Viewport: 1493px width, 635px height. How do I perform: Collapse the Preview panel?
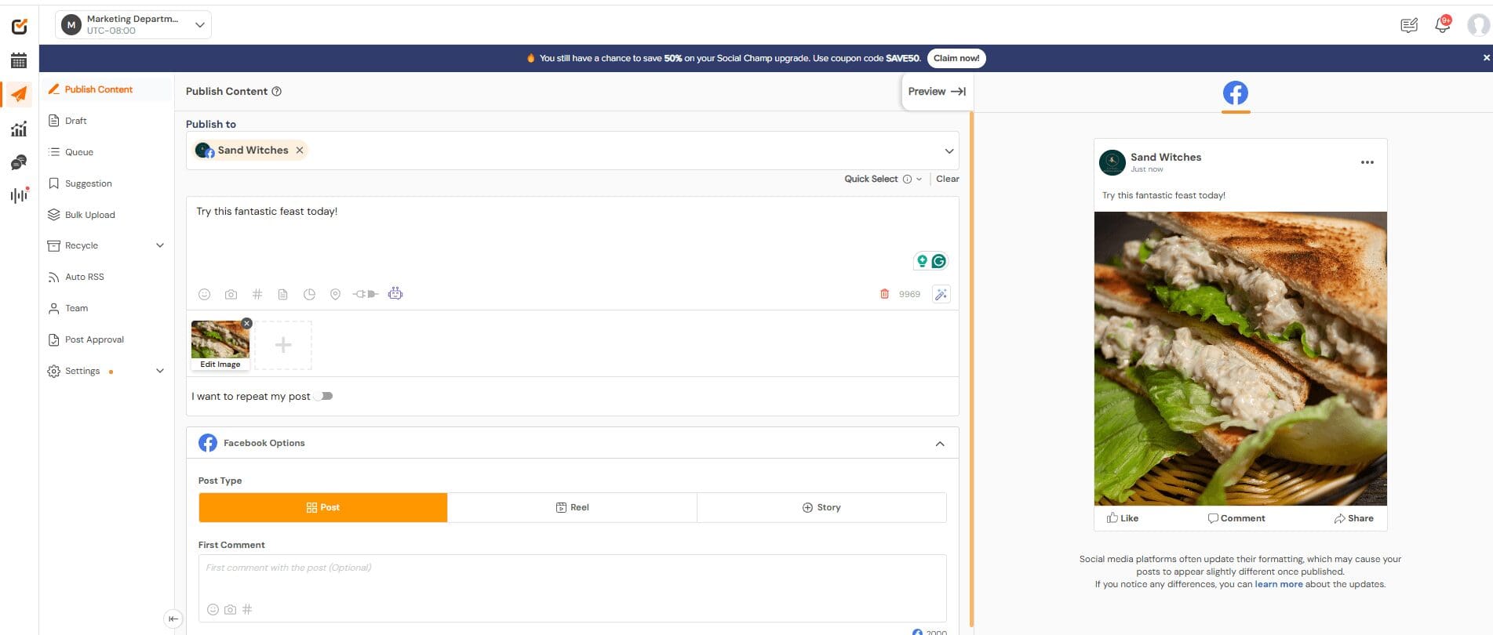tap(937, 92)
